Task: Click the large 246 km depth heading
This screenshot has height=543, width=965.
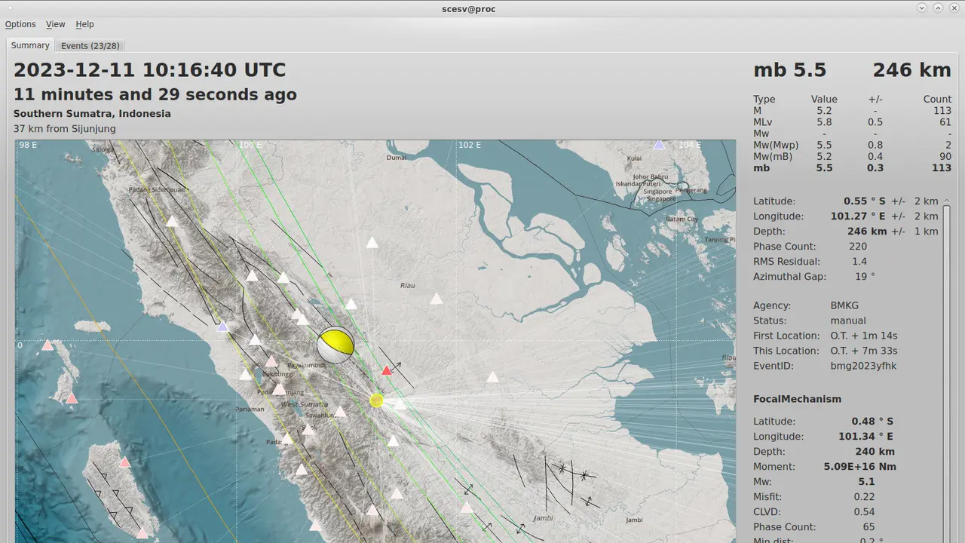Action: click(x=911, y=70)
